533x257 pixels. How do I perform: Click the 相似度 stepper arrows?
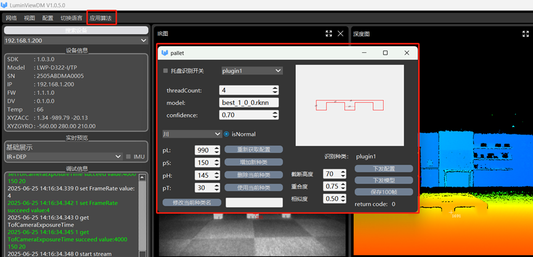click(343, 198)
